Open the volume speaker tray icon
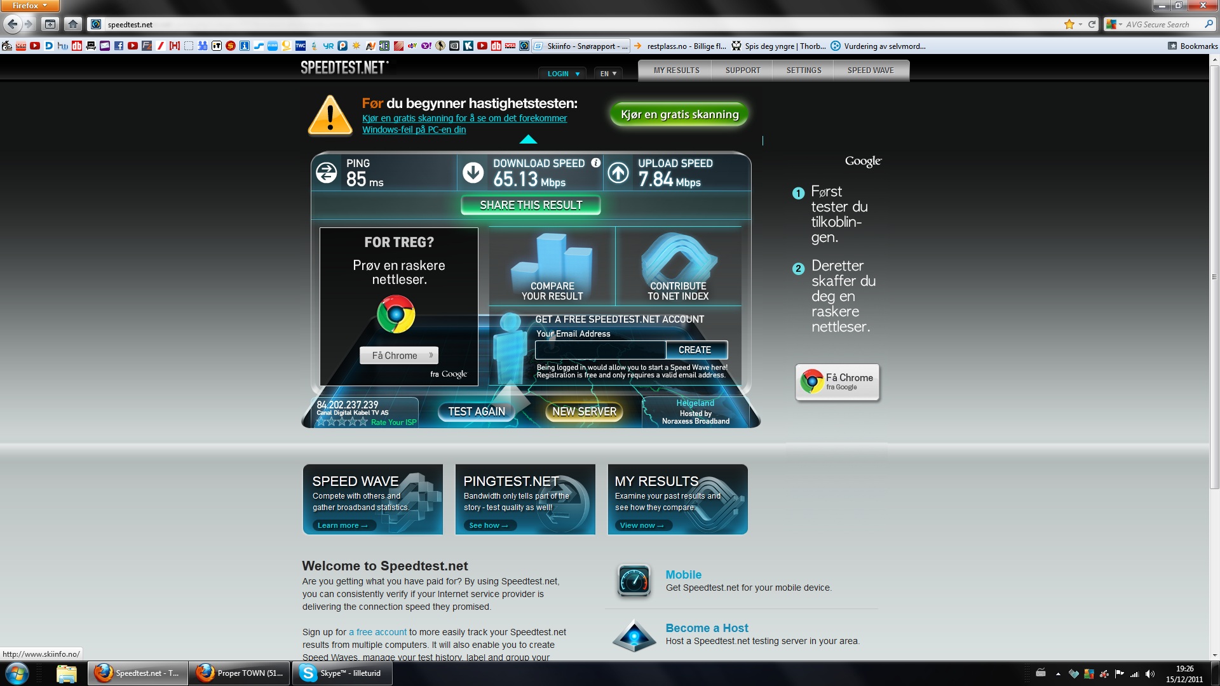The height and width of the screenshot is (686, 1220). pos(1150,673)
